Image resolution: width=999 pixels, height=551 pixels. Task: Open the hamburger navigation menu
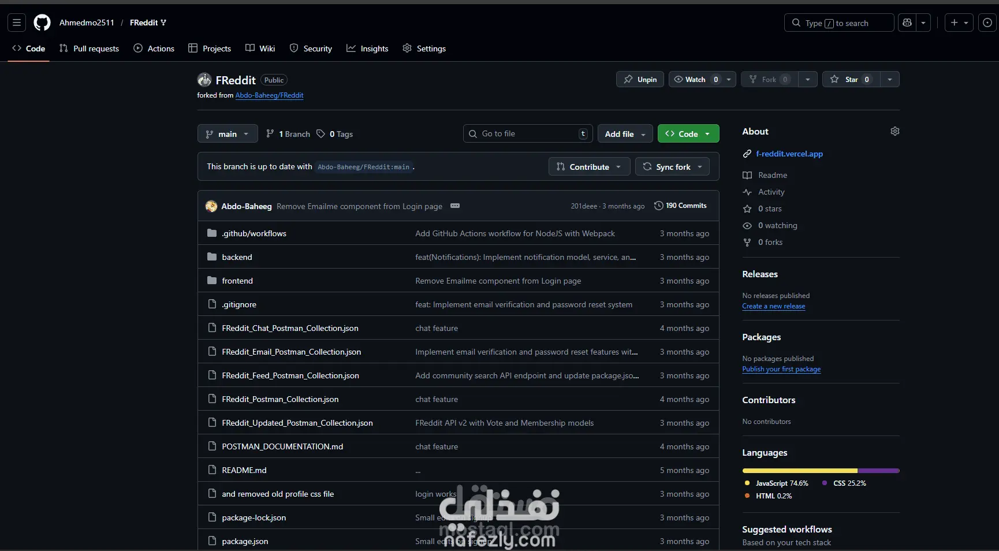(x=17, y=23)
